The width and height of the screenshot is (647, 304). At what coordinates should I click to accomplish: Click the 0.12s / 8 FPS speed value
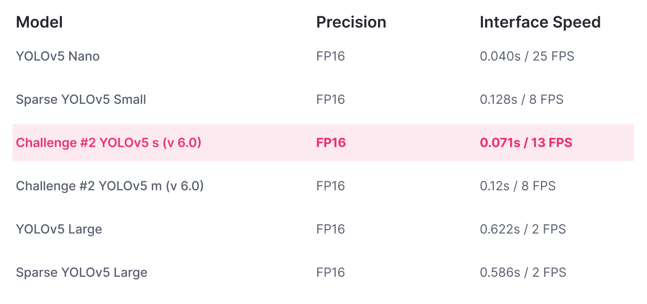click(x=517, y=186)
